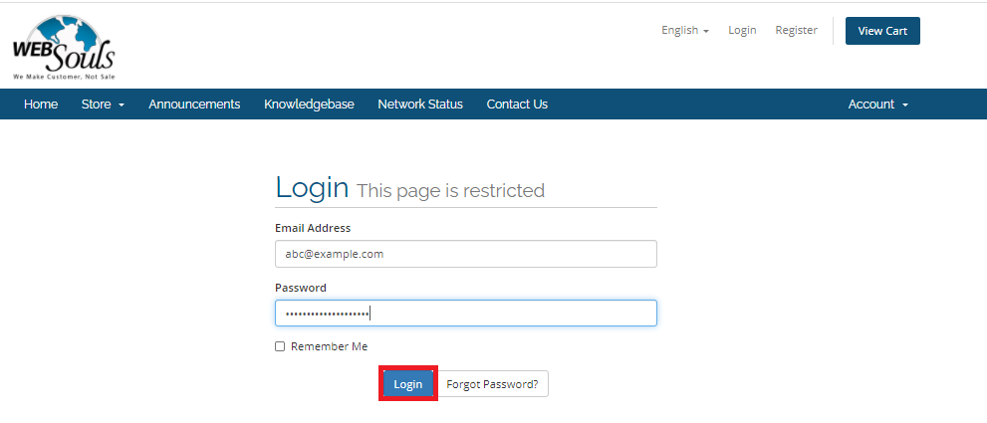Image resolution: width=987 pixels, height=423 pixels.
Task: Click the Password field label
Action: (301, 288)
